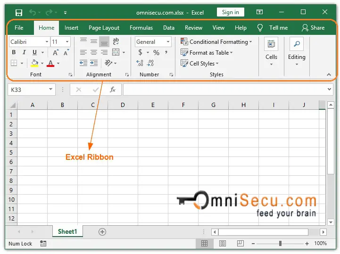
Task: Select Bottom Align icon
Action: point(104,41)
